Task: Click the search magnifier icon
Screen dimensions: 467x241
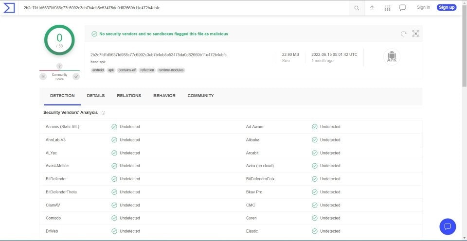Action: click(357, 8)
